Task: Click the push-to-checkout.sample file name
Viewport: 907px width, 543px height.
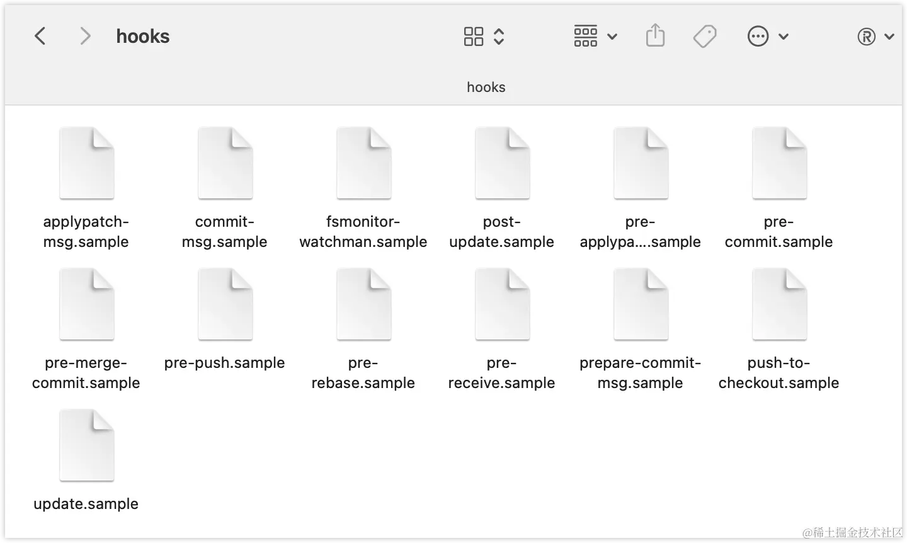Action: click(779, 373)
